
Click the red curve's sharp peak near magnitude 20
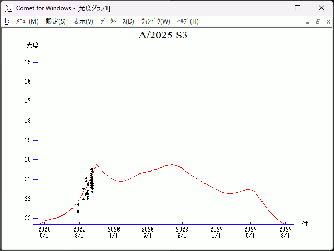pos(96,164)
